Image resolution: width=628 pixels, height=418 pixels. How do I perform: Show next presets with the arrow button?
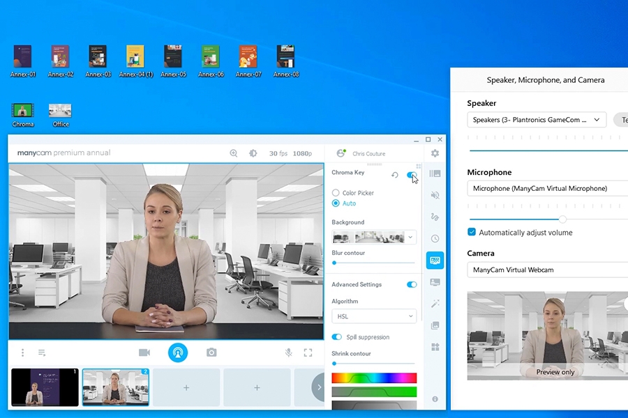tap(319, 387)
